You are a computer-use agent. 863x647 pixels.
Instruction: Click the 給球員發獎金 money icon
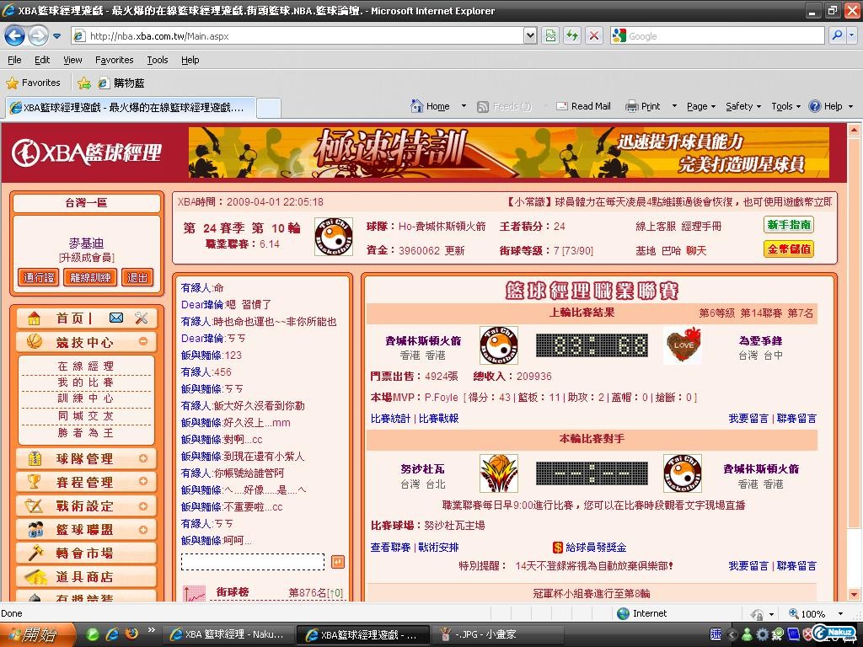click(x=558, y=548)
